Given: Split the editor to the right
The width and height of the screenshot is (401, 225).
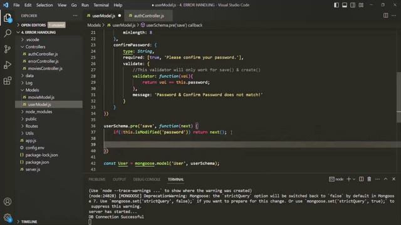Looking at the screenshot, I should [x=386, y=16].
